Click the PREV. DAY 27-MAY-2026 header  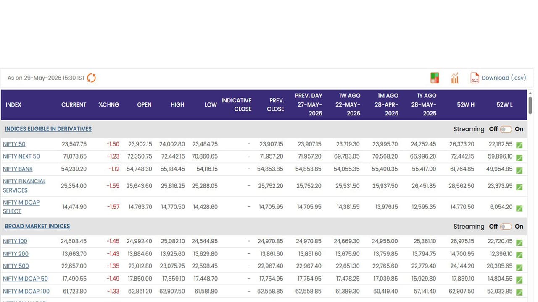coord(309,105)
